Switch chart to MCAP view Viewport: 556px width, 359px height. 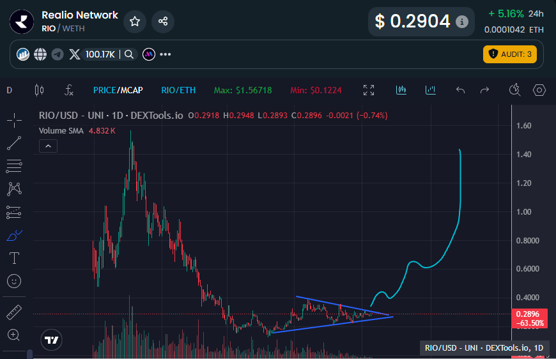tap(131, 90)
